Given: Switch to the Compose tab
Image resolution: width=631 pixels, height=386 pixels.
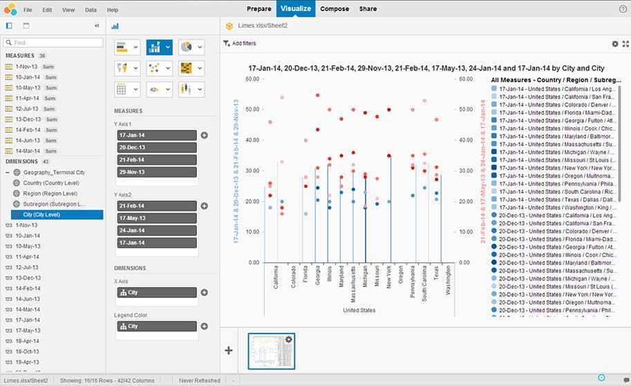Looking at the screenshot, I should pos(334,9).
